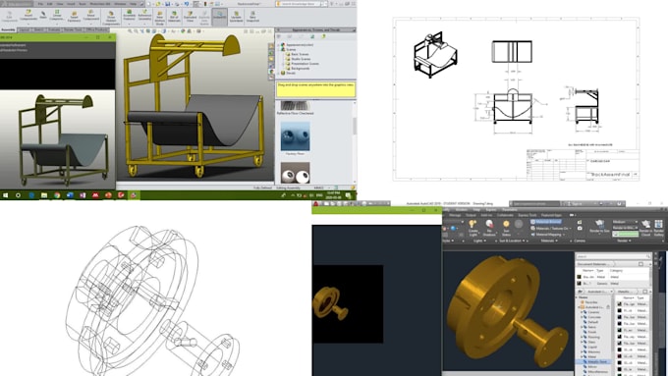Open File Explorer from the taskbar
The height and width of the screenshot is (376, 668).
44,195
